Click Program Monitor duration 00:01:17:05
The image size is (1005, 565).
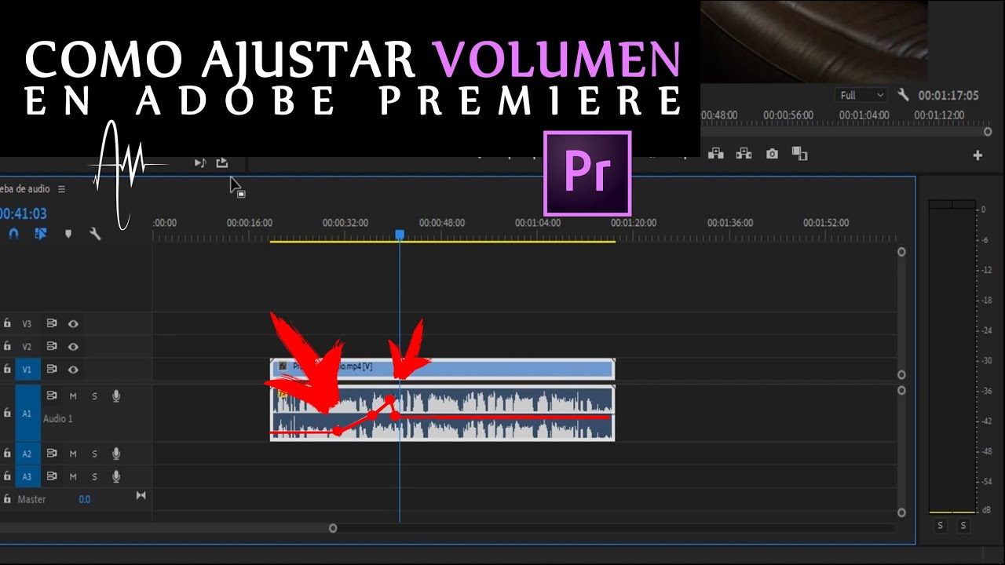tap(948, 96)
